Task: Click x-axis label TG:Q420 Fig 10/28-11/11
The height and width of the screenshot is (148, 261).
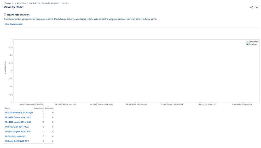Action: click(207, 104)
